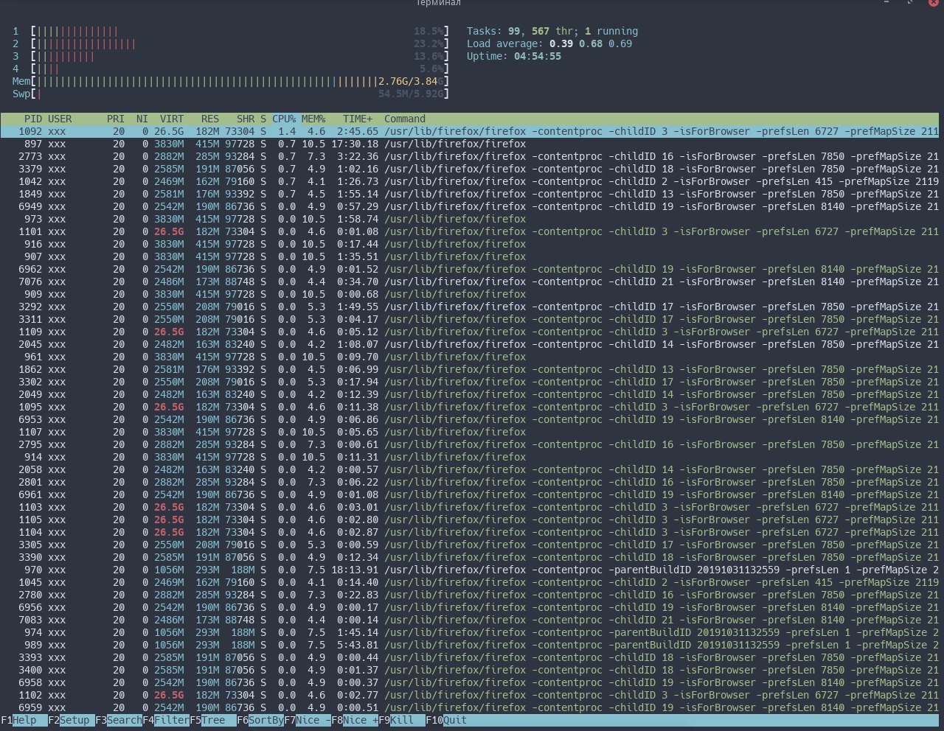Click the TIME+ value 17:30.18
Viewport: 944px width, 731px height.
pyautogui.click(x=355, y=144)
